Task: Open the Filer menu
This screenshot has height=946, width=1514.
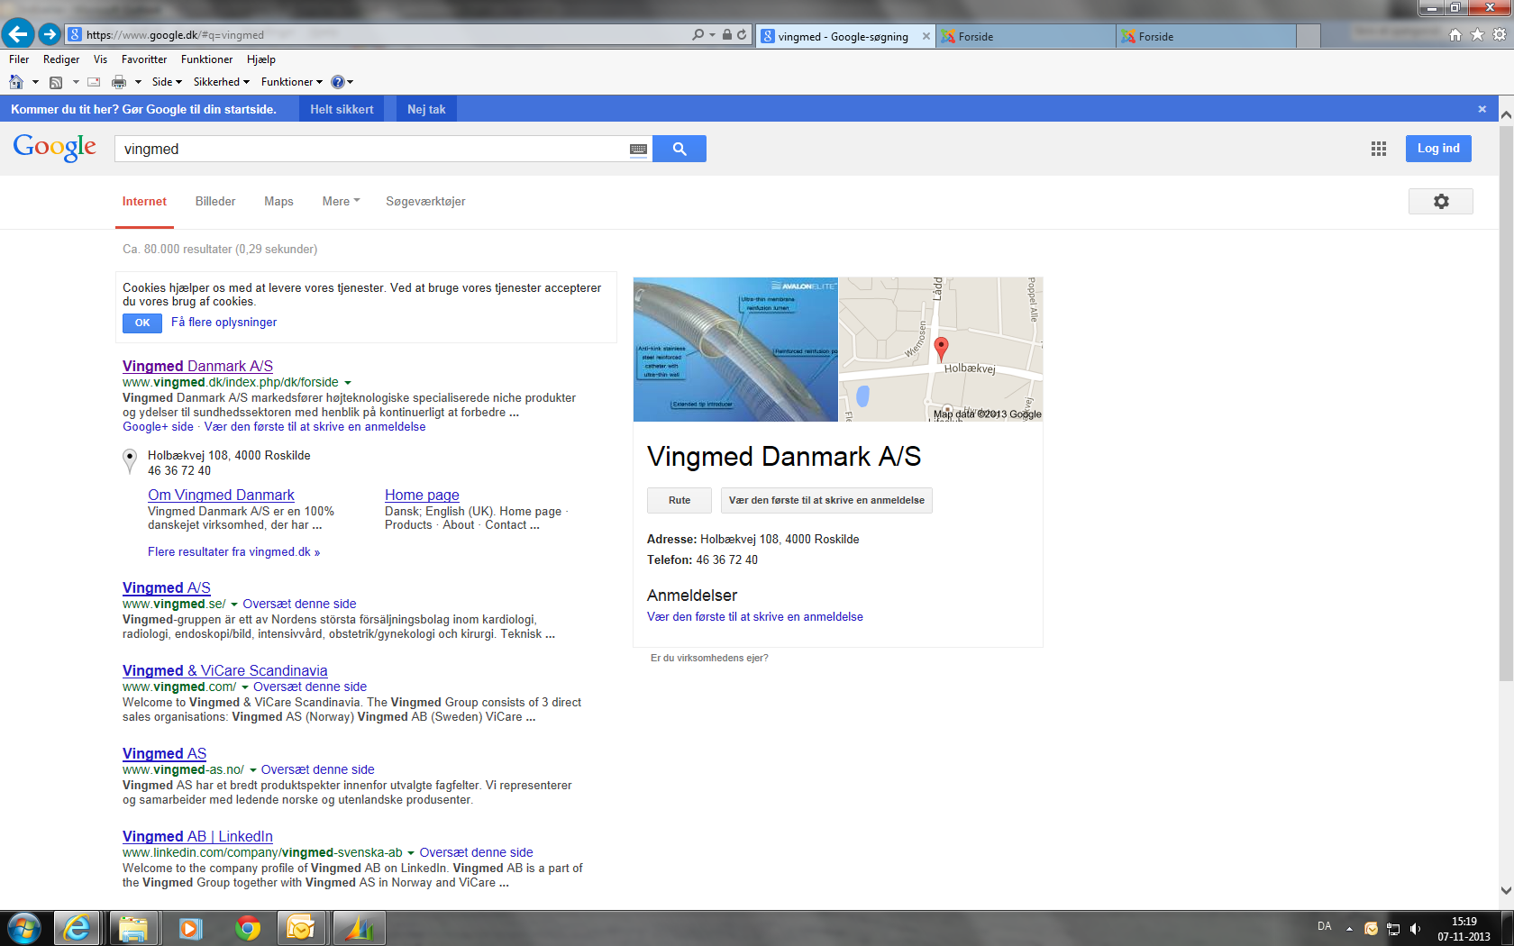Action: [19, 59]
